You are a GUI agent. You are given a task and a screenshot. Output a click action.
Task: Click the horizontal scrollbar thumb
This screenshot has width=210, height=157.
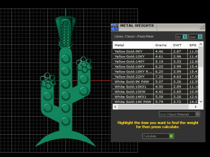[153, 107]
